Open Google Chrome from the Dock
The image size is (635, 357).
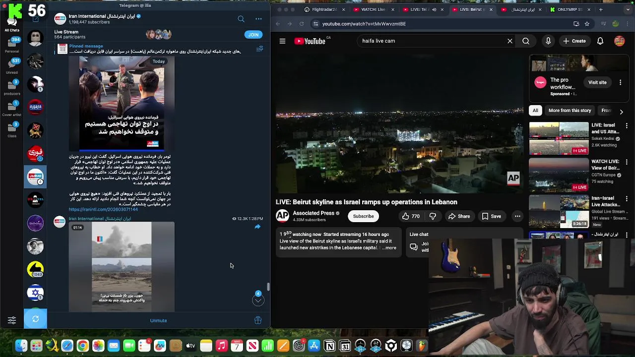pos(83,346)
